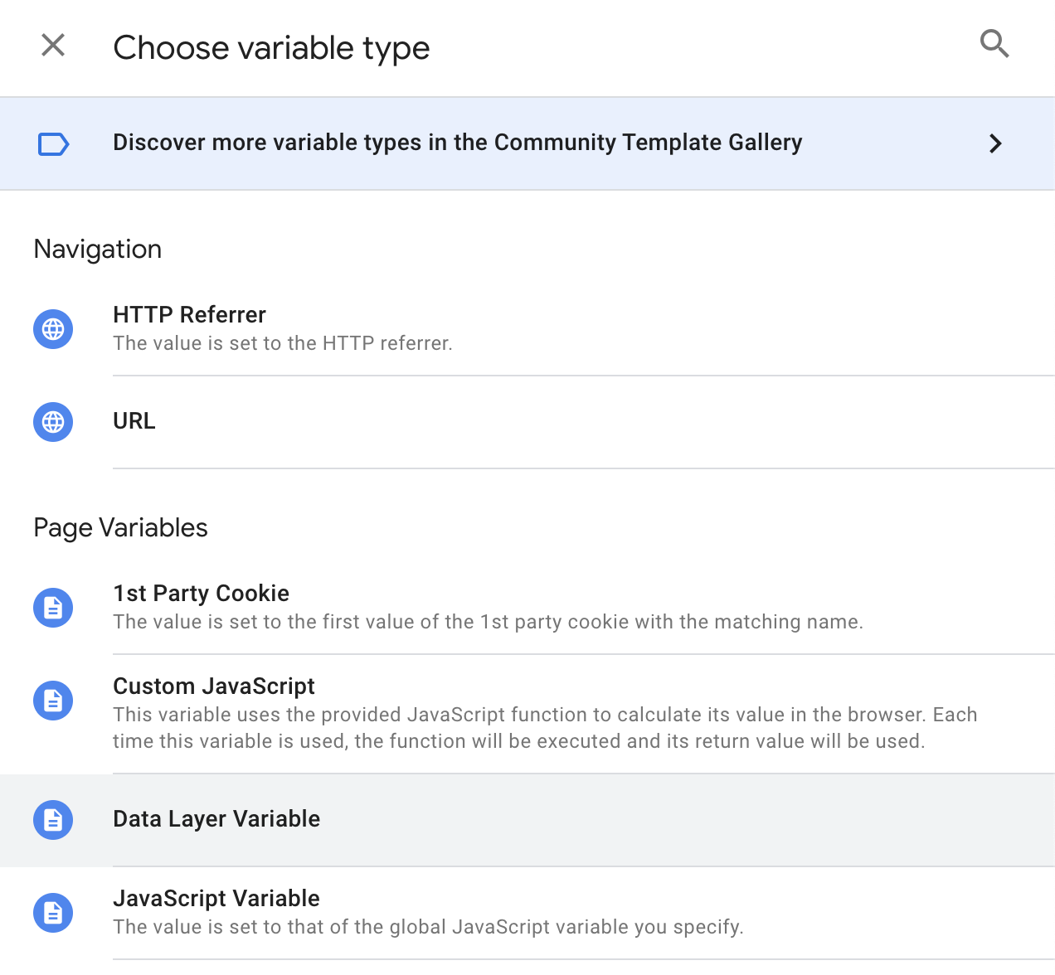Screen dimensions: 1055x975
Task: Click the Community Template Gallery tag icon
Action: click(54, 144)
